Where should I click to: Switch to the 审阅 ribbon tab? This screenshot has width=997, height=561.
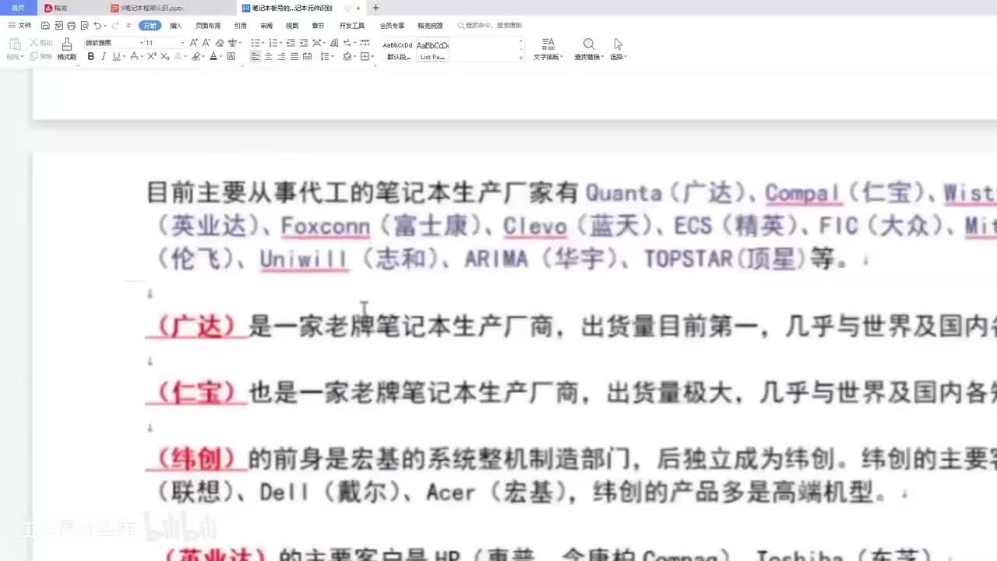click(x=266, y=26)
